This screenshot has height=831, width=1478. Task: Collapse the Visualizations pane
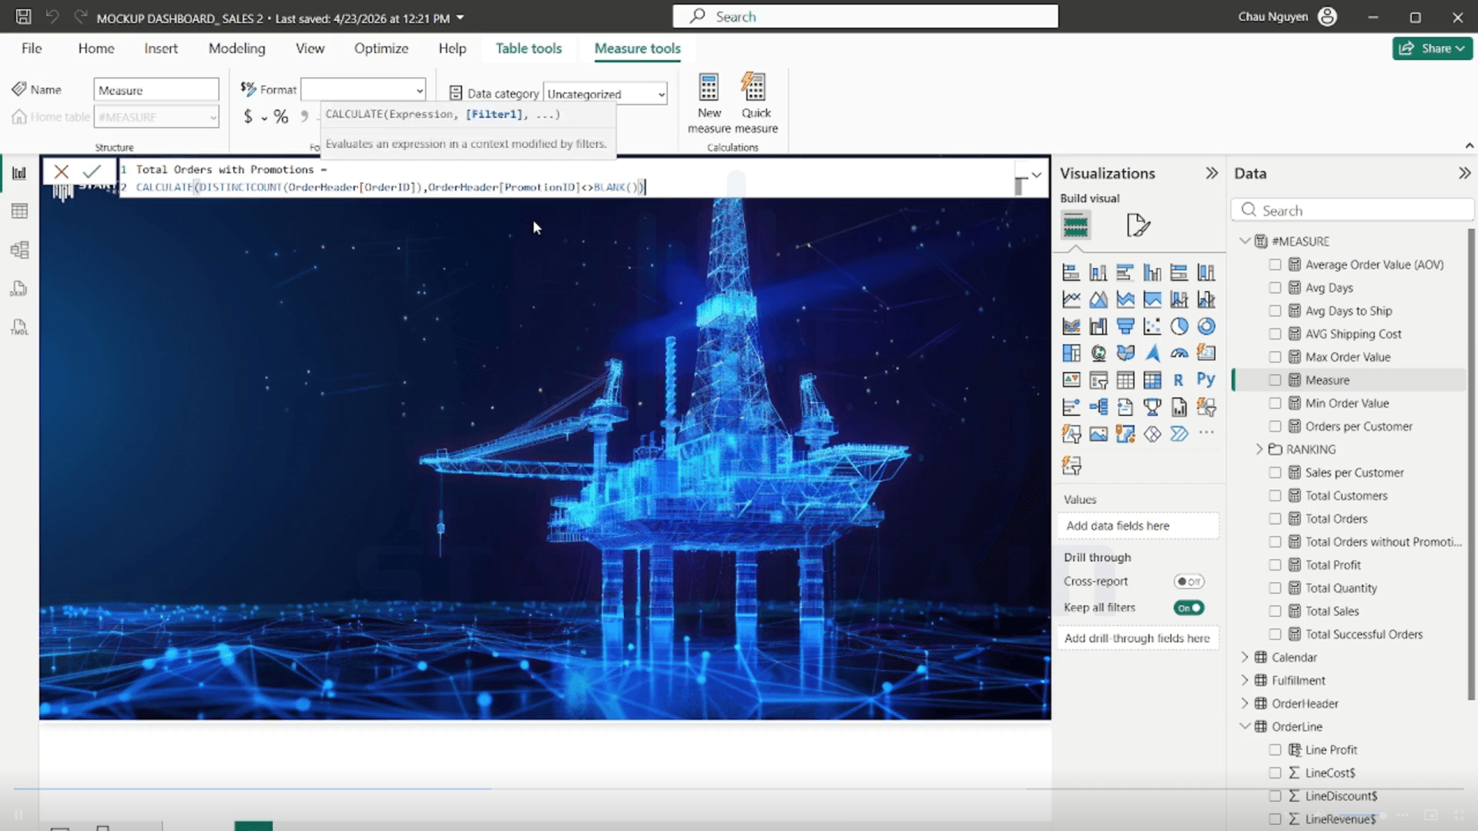pos(1212,173)
